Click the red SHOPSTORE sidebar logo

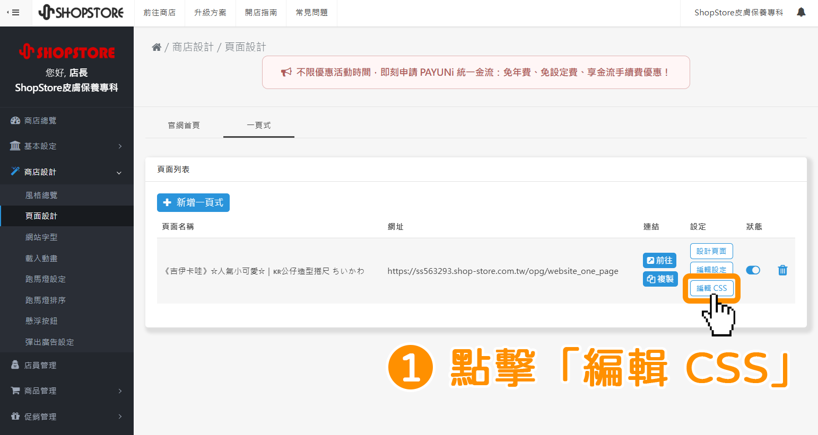(67, 52)
